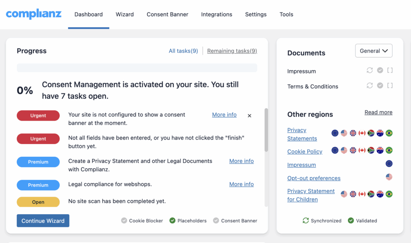
Task: Click the Complianz logo
Action: point(34,14)
